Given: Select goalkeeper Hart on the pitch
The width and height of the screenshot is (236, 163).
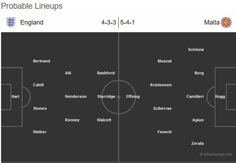Looking at the screenshot, I should coord(15,96).
